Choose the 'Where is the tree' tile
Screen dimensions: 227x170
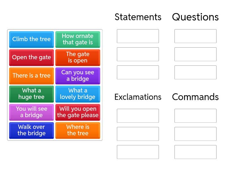[x=78, y=130]
